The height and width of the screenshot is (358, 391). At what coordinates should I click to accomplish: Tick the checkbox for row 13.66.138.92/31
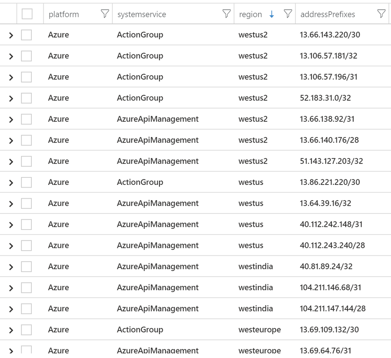27,119
